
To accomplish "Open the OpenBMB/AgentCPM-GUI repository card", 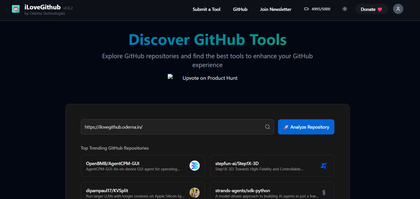I will coord(143,166).
